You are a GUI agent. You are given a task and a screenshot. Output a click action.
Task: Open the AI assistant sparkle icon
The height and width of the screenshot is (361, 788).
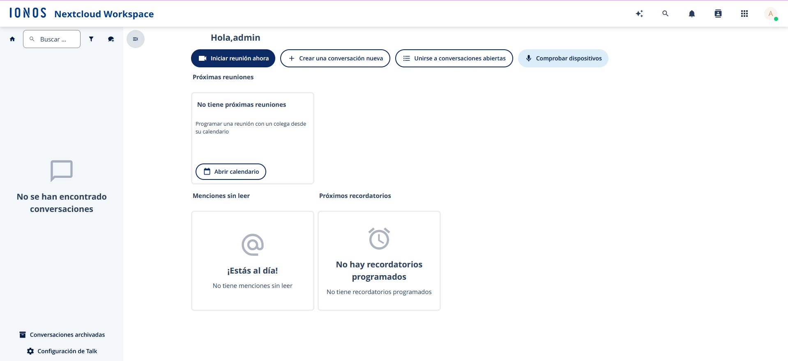(x=639, y=14)
